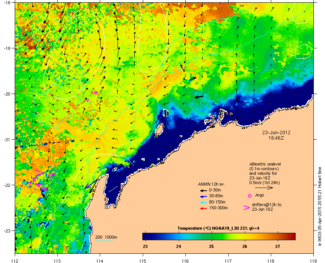
Task: Click longitude axis label 117
Action: click(228, 261)
